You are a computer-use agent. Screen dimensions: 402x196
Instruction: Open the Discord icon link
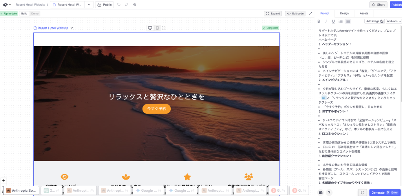click(321, 192)
